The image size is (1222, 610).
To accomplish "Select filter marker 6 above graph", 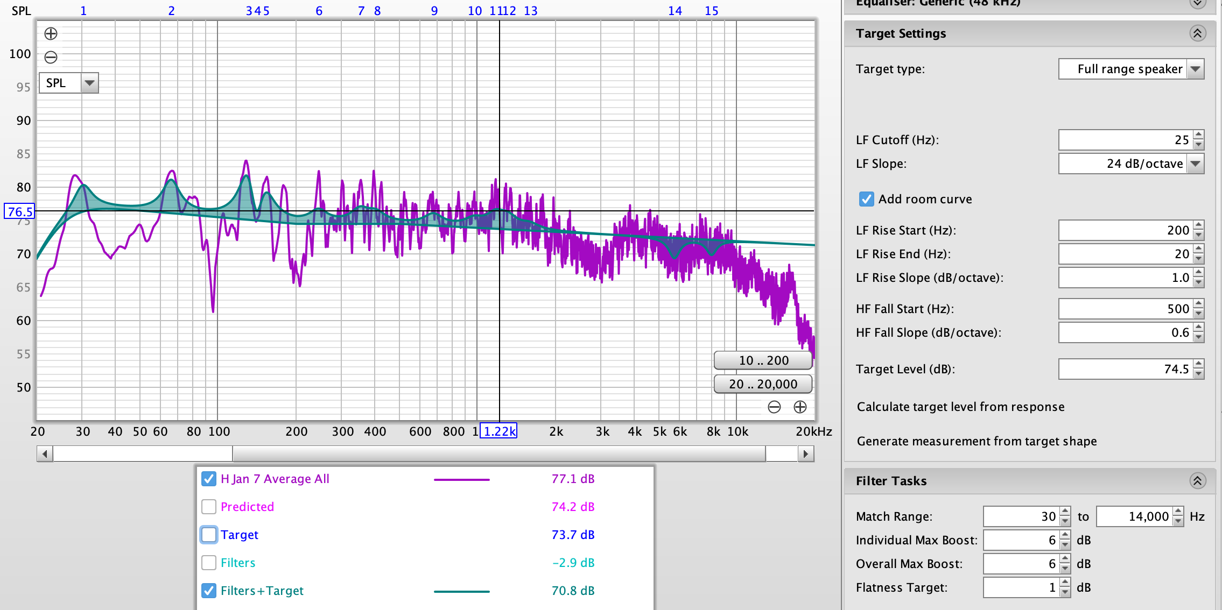I will 319,11.
